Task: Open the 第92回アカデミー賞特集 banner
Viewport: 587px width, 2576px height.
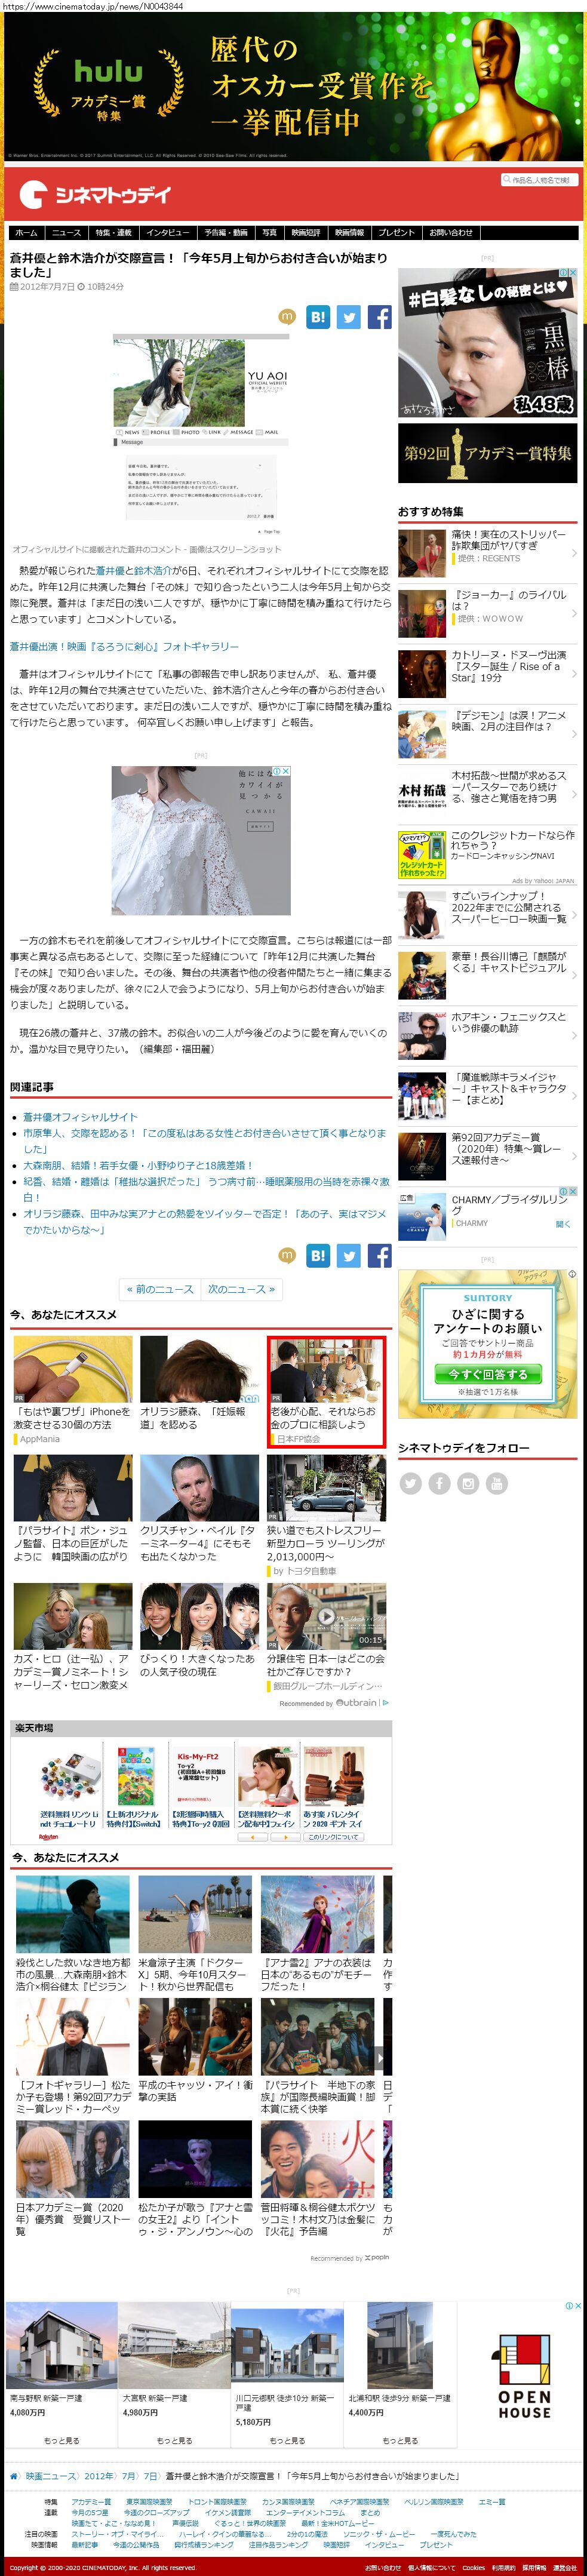Action: [x=487, y=453]
